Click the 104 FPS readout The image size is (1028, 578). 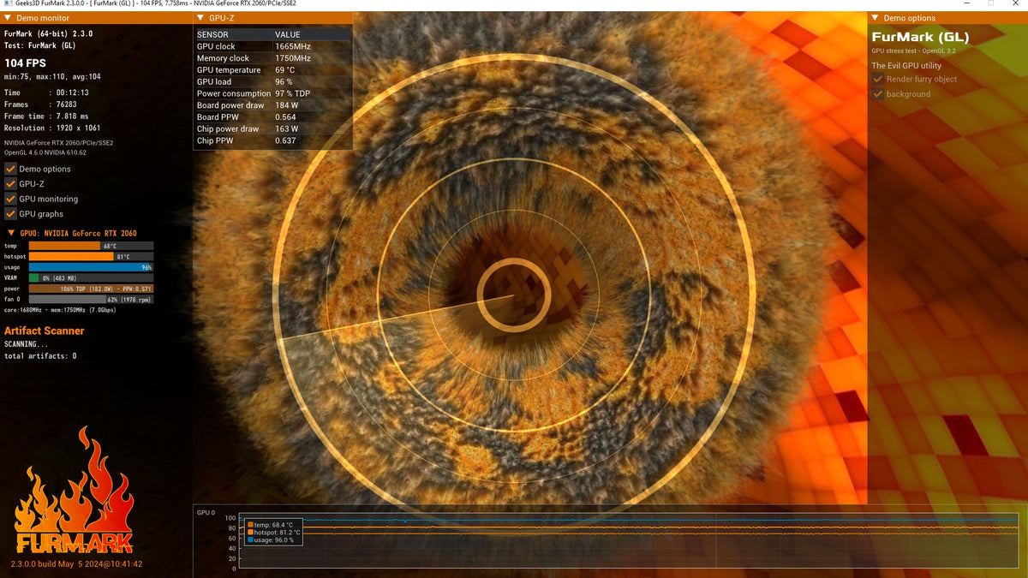pyautogui.click(x=26, y=63)
